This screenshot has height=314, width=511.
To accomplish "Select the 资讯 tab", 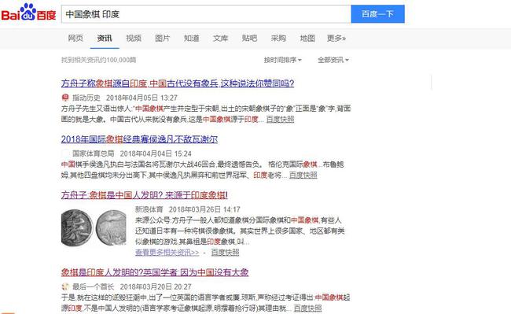I will click(x=105, y=38).
